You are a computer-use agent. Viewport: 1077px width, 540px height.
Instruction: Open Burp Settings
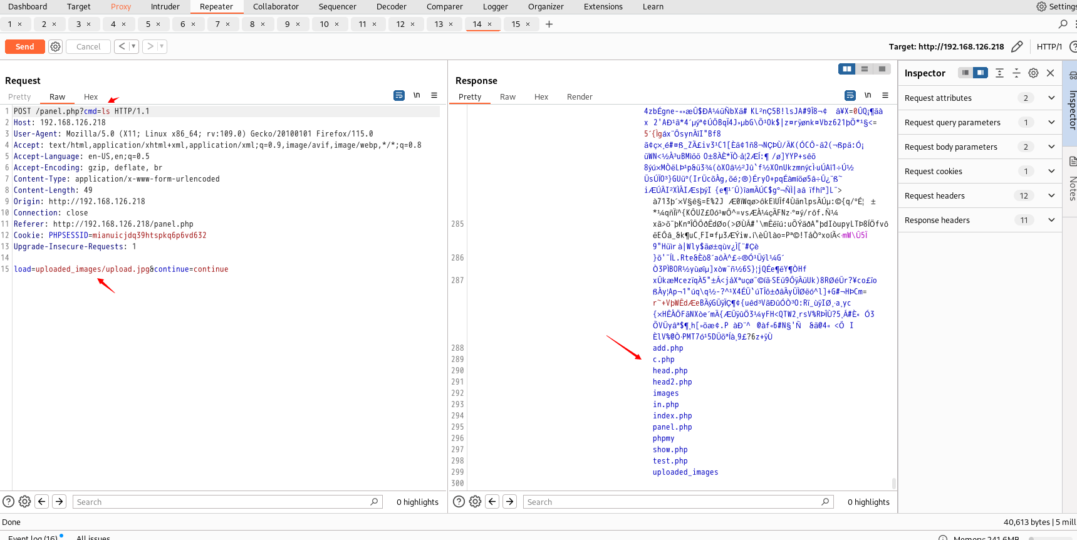pos(1056,6)
